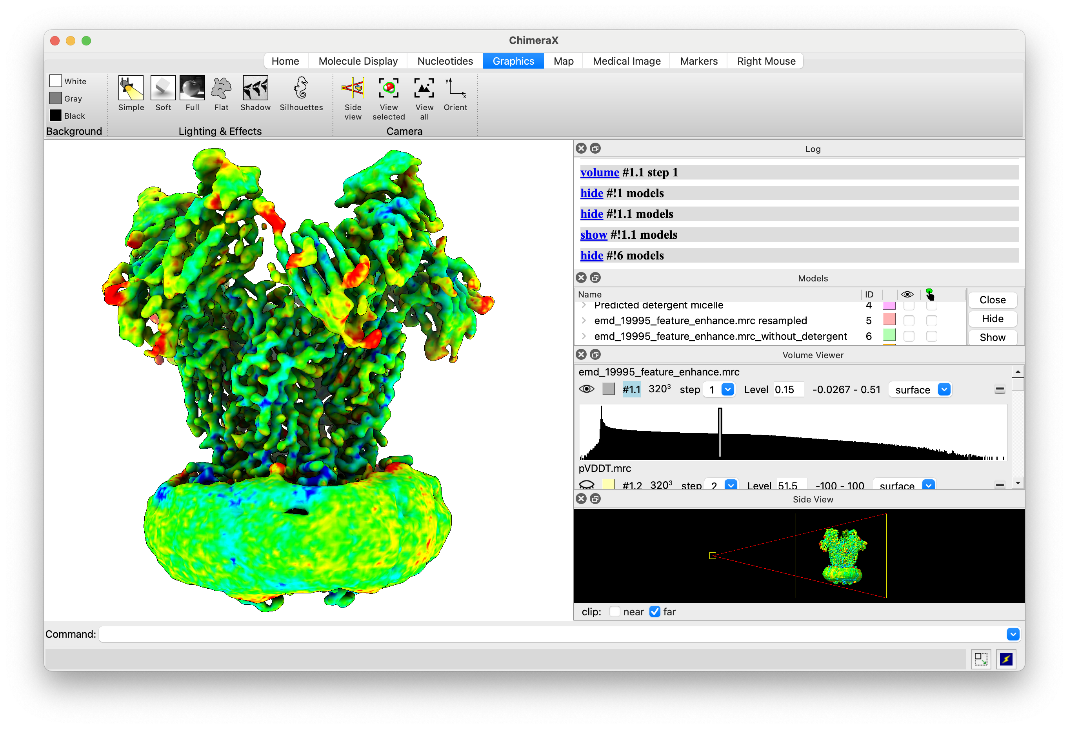Close the Volume Viewer panel

[581, 354]
